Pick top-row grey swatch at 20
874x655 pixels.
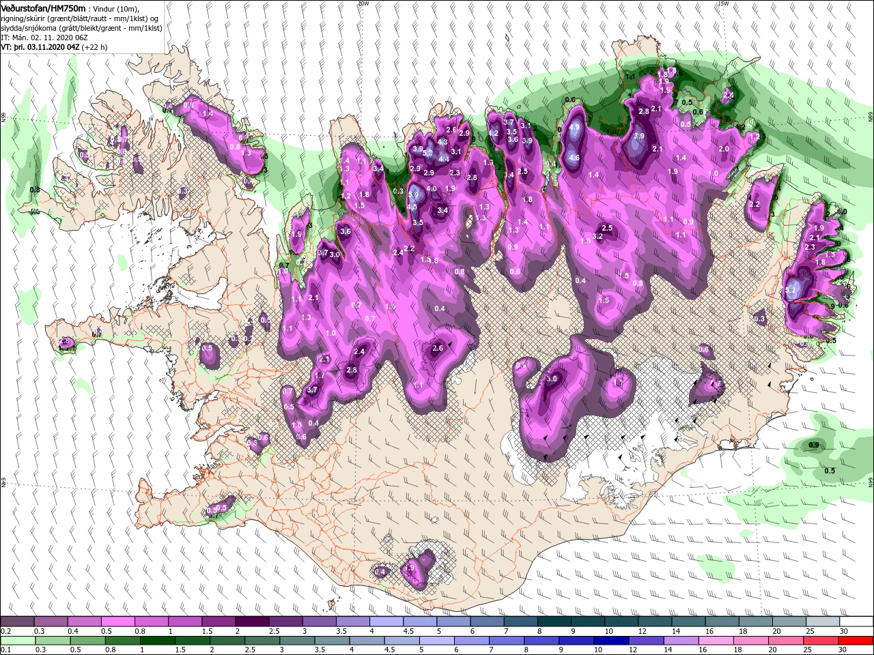tap(789, 622)
